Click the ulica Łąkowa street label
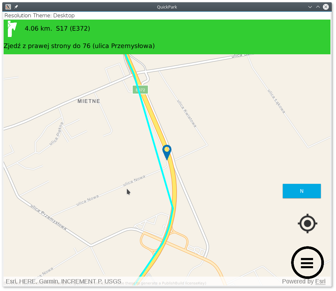 [276, 101]
